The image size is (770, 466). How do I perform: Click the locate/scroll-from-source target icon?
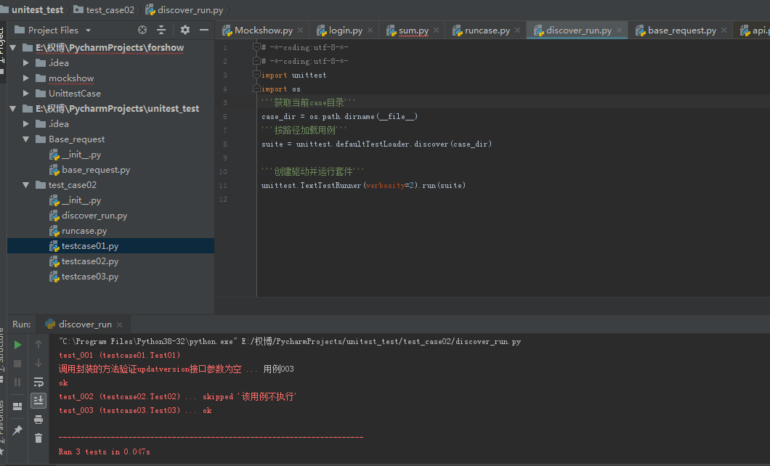click(142, 30)
